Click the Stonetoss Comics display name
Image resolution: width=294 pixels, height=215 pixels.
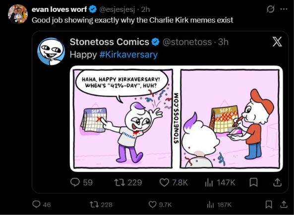[109, 42]
